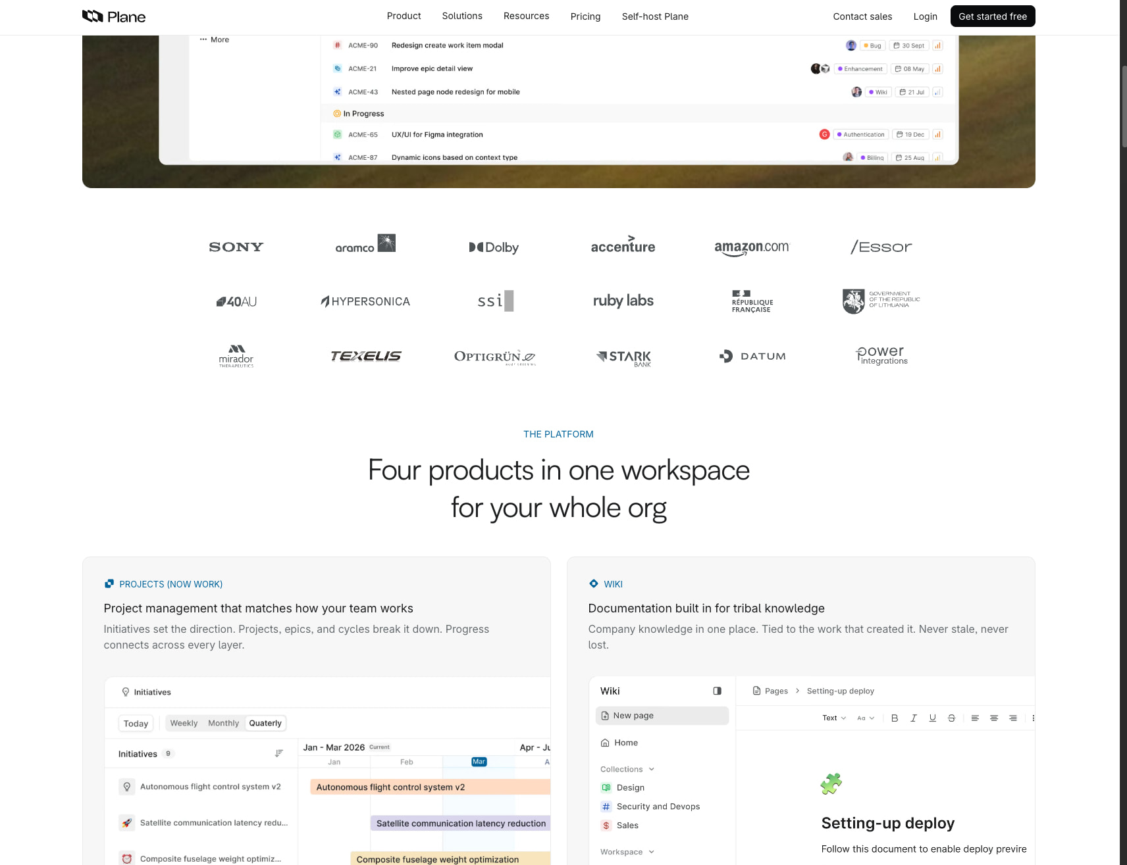
Task: Open the Aa font size dropdown
Action: tap(866, 718)
